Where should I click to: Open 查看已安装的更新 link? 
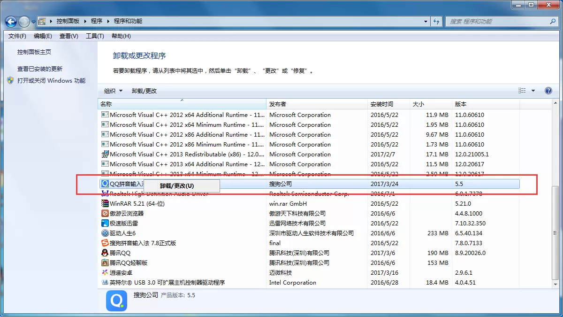(40, 69)
